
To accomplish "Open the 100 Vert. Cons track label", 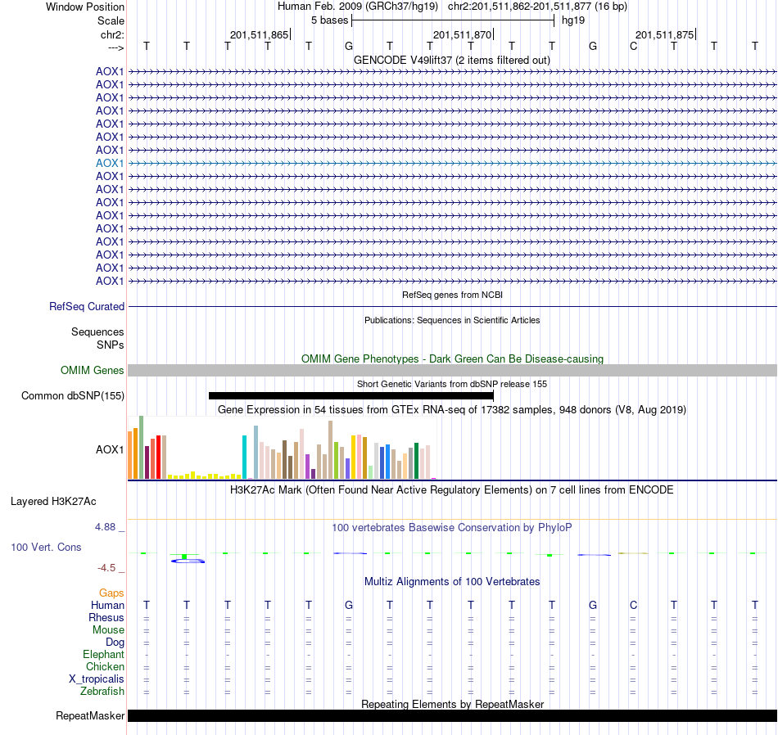I will (46, 547).
